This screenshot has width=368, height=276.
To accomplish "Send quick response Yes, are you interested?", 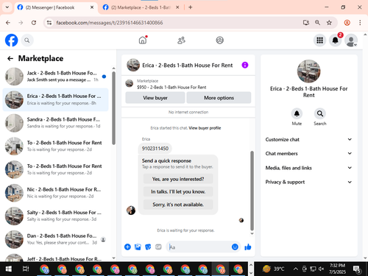I will [178, 179].
